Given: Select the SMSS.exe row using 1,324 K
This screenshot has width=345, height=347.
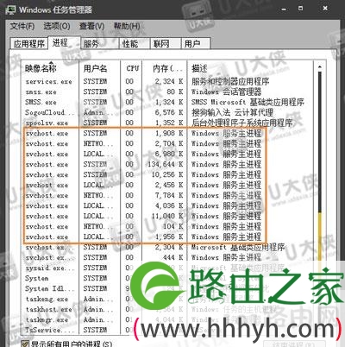Looking at the screenshot, I should pos(166,102).
